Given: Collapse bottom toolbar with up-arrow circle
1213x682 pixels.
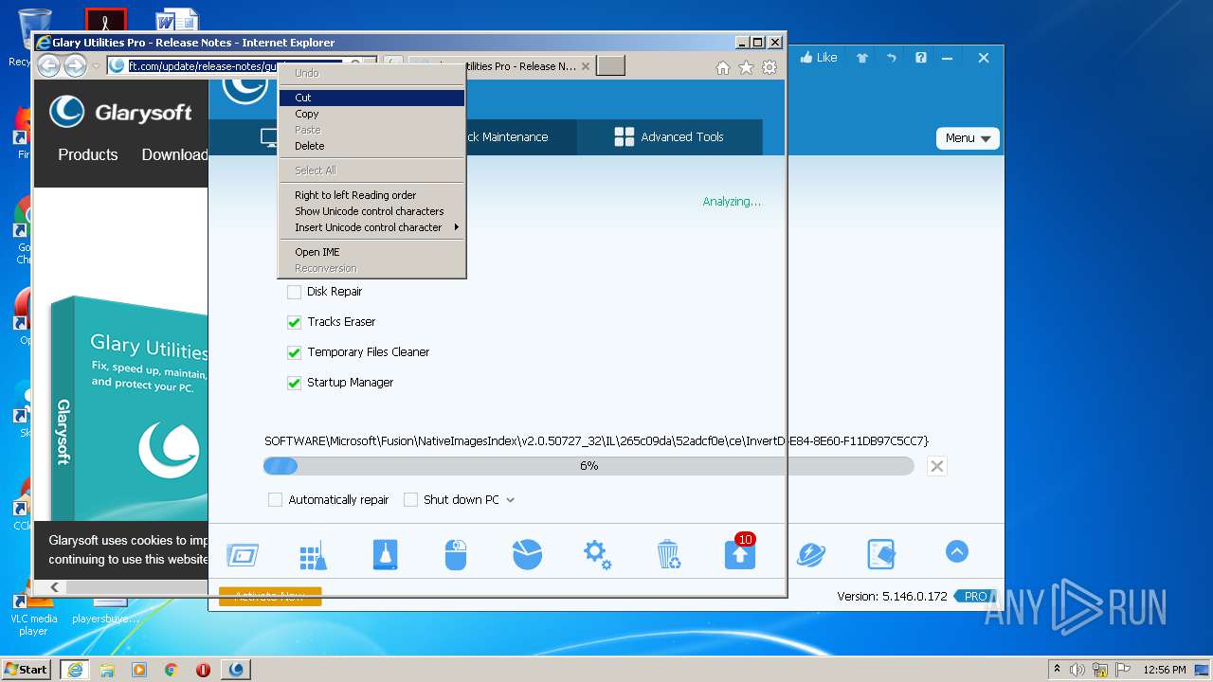Looking at the screenshot, I should tap(956, 551).
